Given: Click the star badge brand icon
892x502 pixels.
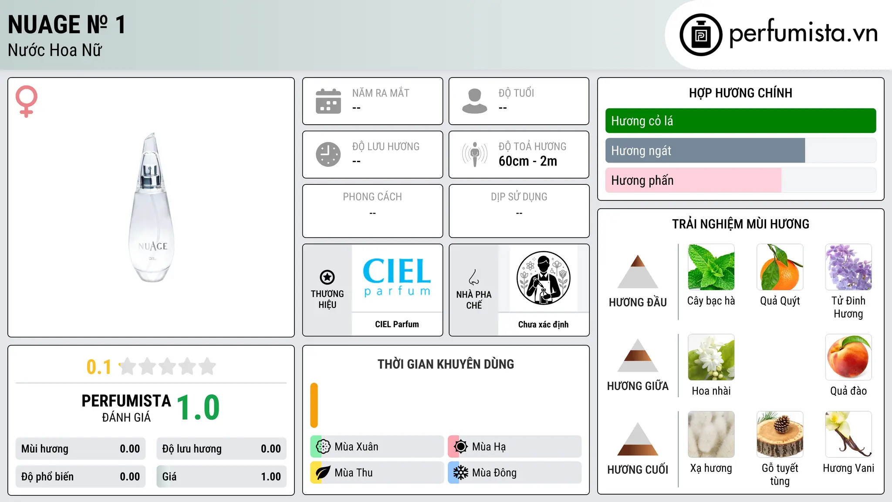Looking at the screenshot, I should [x=327, y=277].
